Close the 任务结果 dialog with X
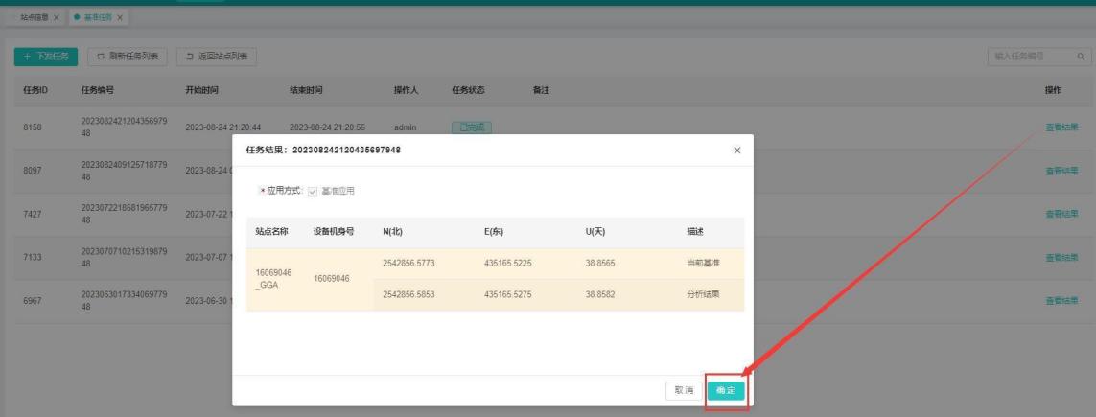Screen dimensions: 1096x417 (736, 151)
